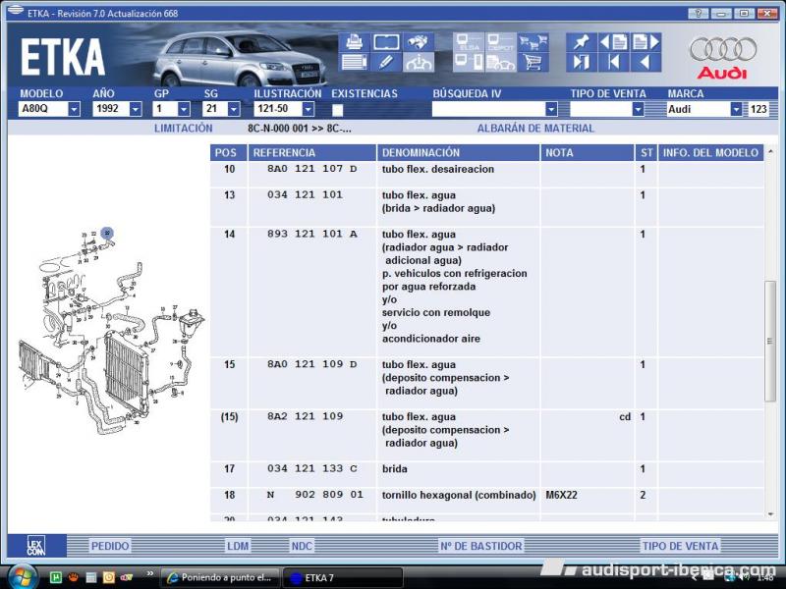Viewport: 786px width, 589px height.
Task: Open the Búsqueda IV dropdown
Action: (551, 109)
